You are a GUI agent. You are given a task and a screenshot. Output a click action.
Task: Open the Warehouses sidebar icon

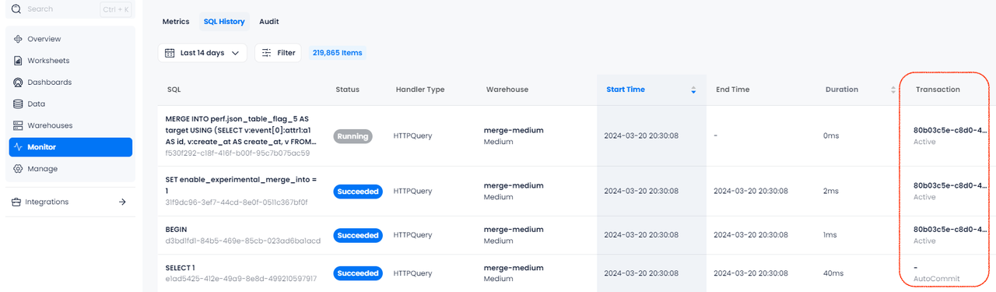[18, 125]
